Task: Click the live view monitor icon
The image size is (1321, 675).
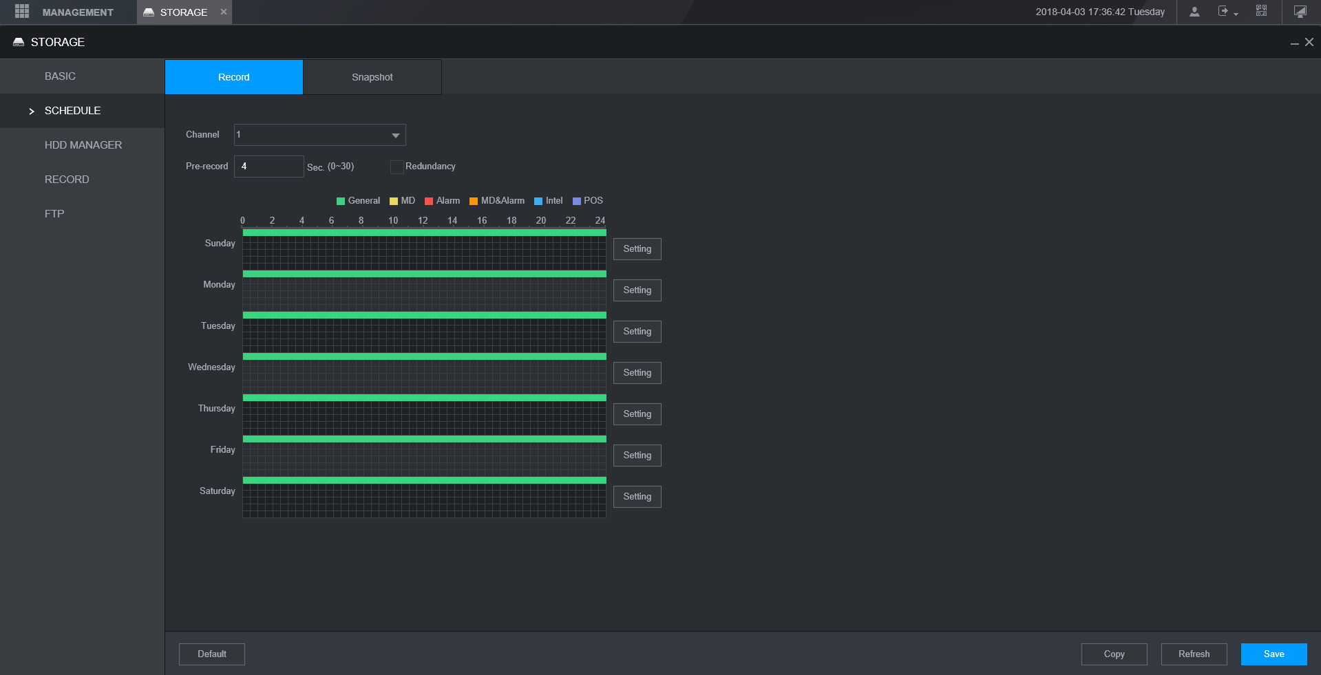Action: coord(1300,12)
